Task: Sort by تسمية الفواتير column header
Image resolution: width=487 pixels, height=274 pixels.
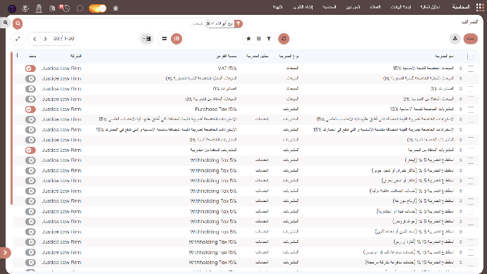Action: tap(227, 56)
